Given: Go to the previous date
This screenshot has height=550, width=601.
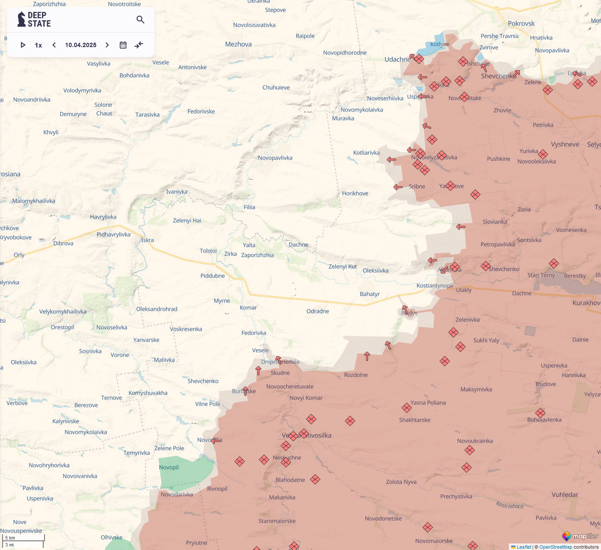Looking at the screenshot, I should tap(54, 45).
